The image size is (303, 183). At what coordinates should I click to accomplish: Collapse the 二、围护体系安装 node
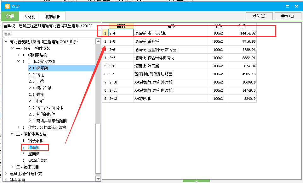(x=12, y=134)
